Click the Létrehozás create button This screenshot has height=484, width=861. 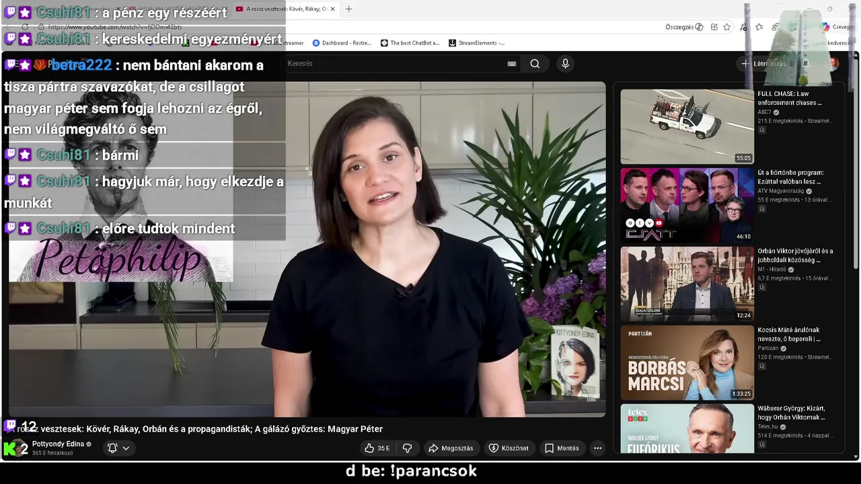coord(763,64)
